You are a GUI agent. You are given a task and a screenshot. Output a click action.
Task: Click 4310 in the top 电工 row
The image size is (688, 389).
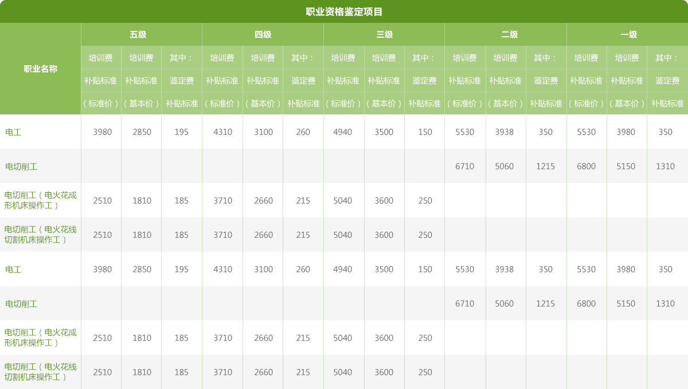click(222, 132)
